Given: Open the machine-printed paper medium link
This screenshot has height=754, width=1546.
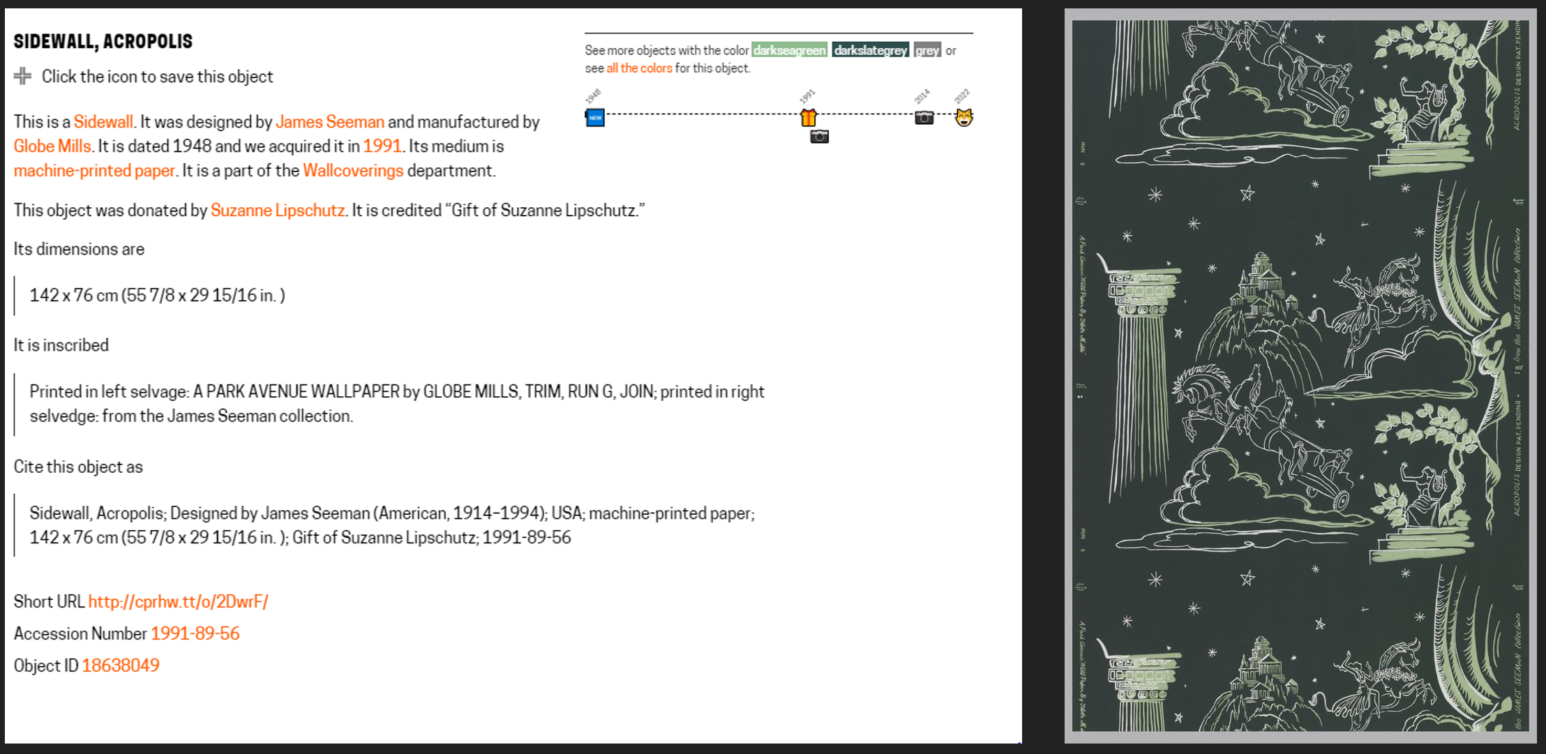Looking at the screenshot, I should pyautogui.click(x=94, y=171).
